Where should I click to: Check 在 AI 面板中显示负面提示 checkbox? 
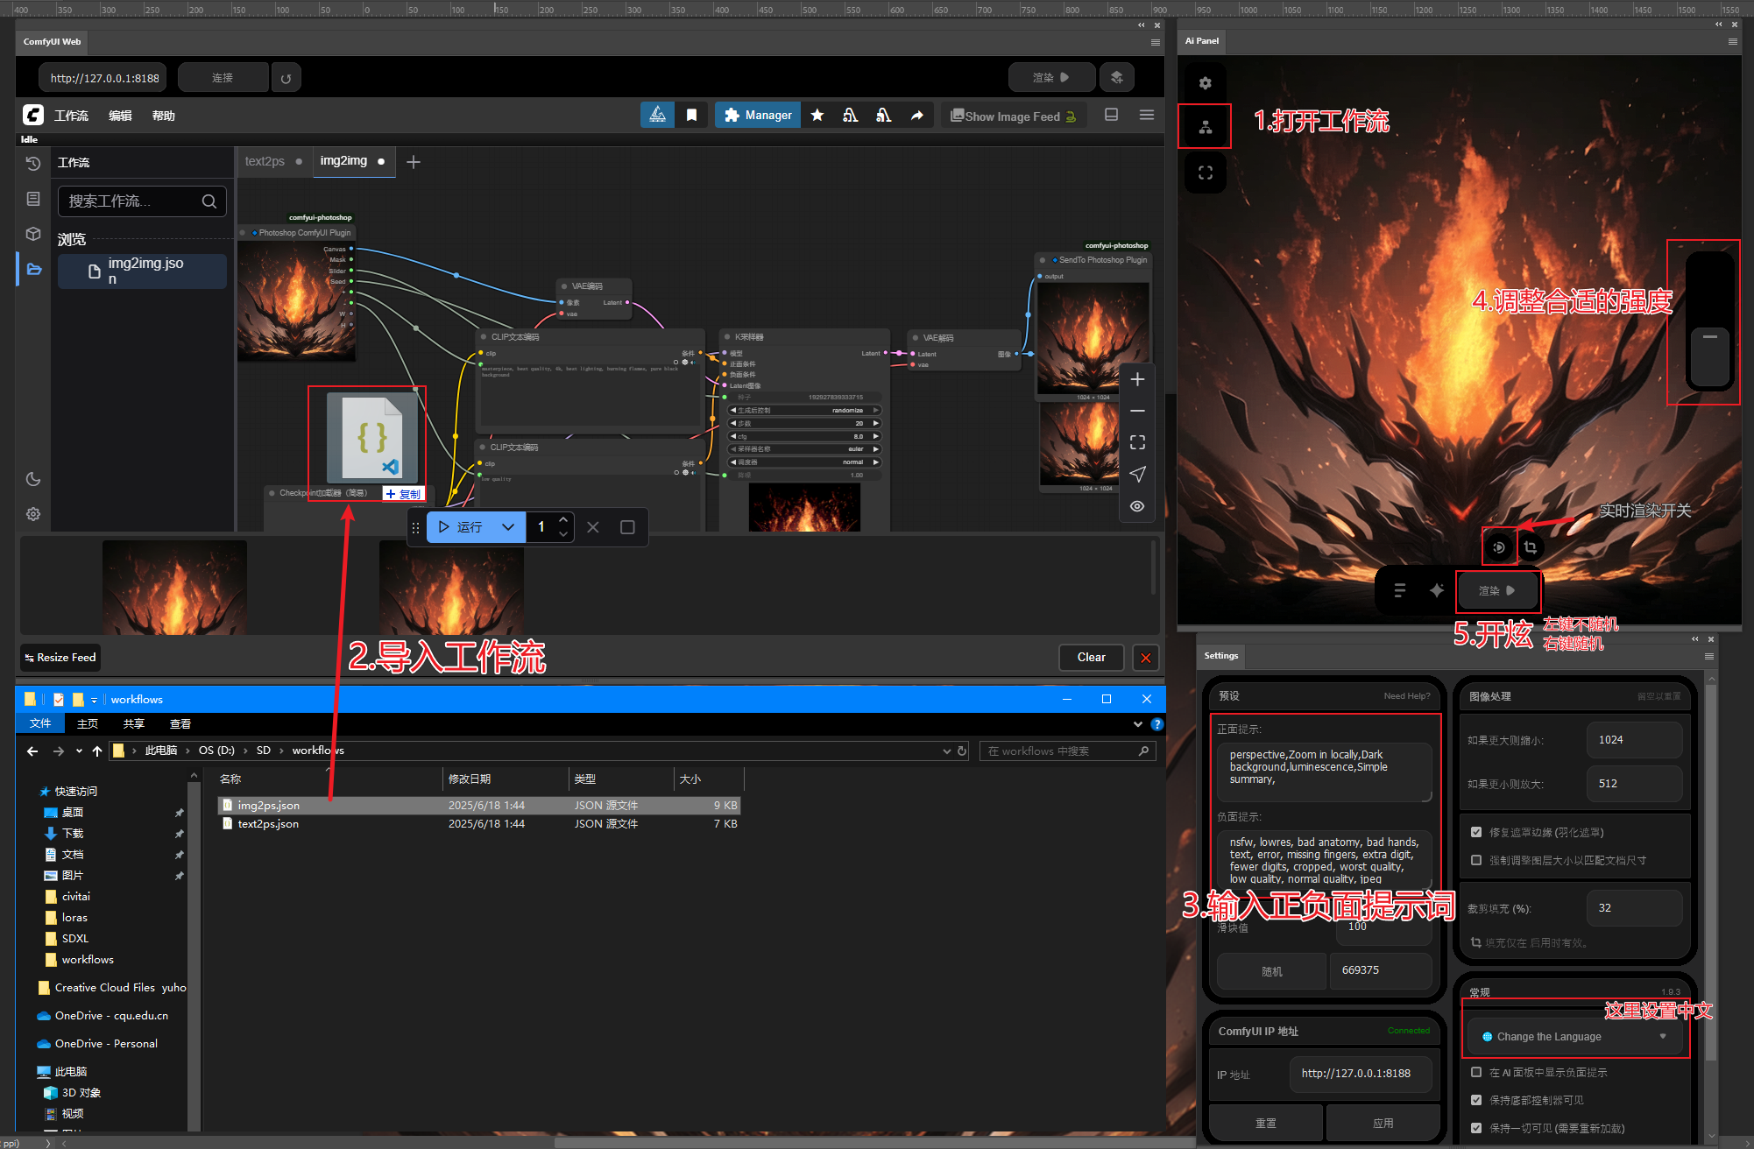[x=1476, y=1072]
